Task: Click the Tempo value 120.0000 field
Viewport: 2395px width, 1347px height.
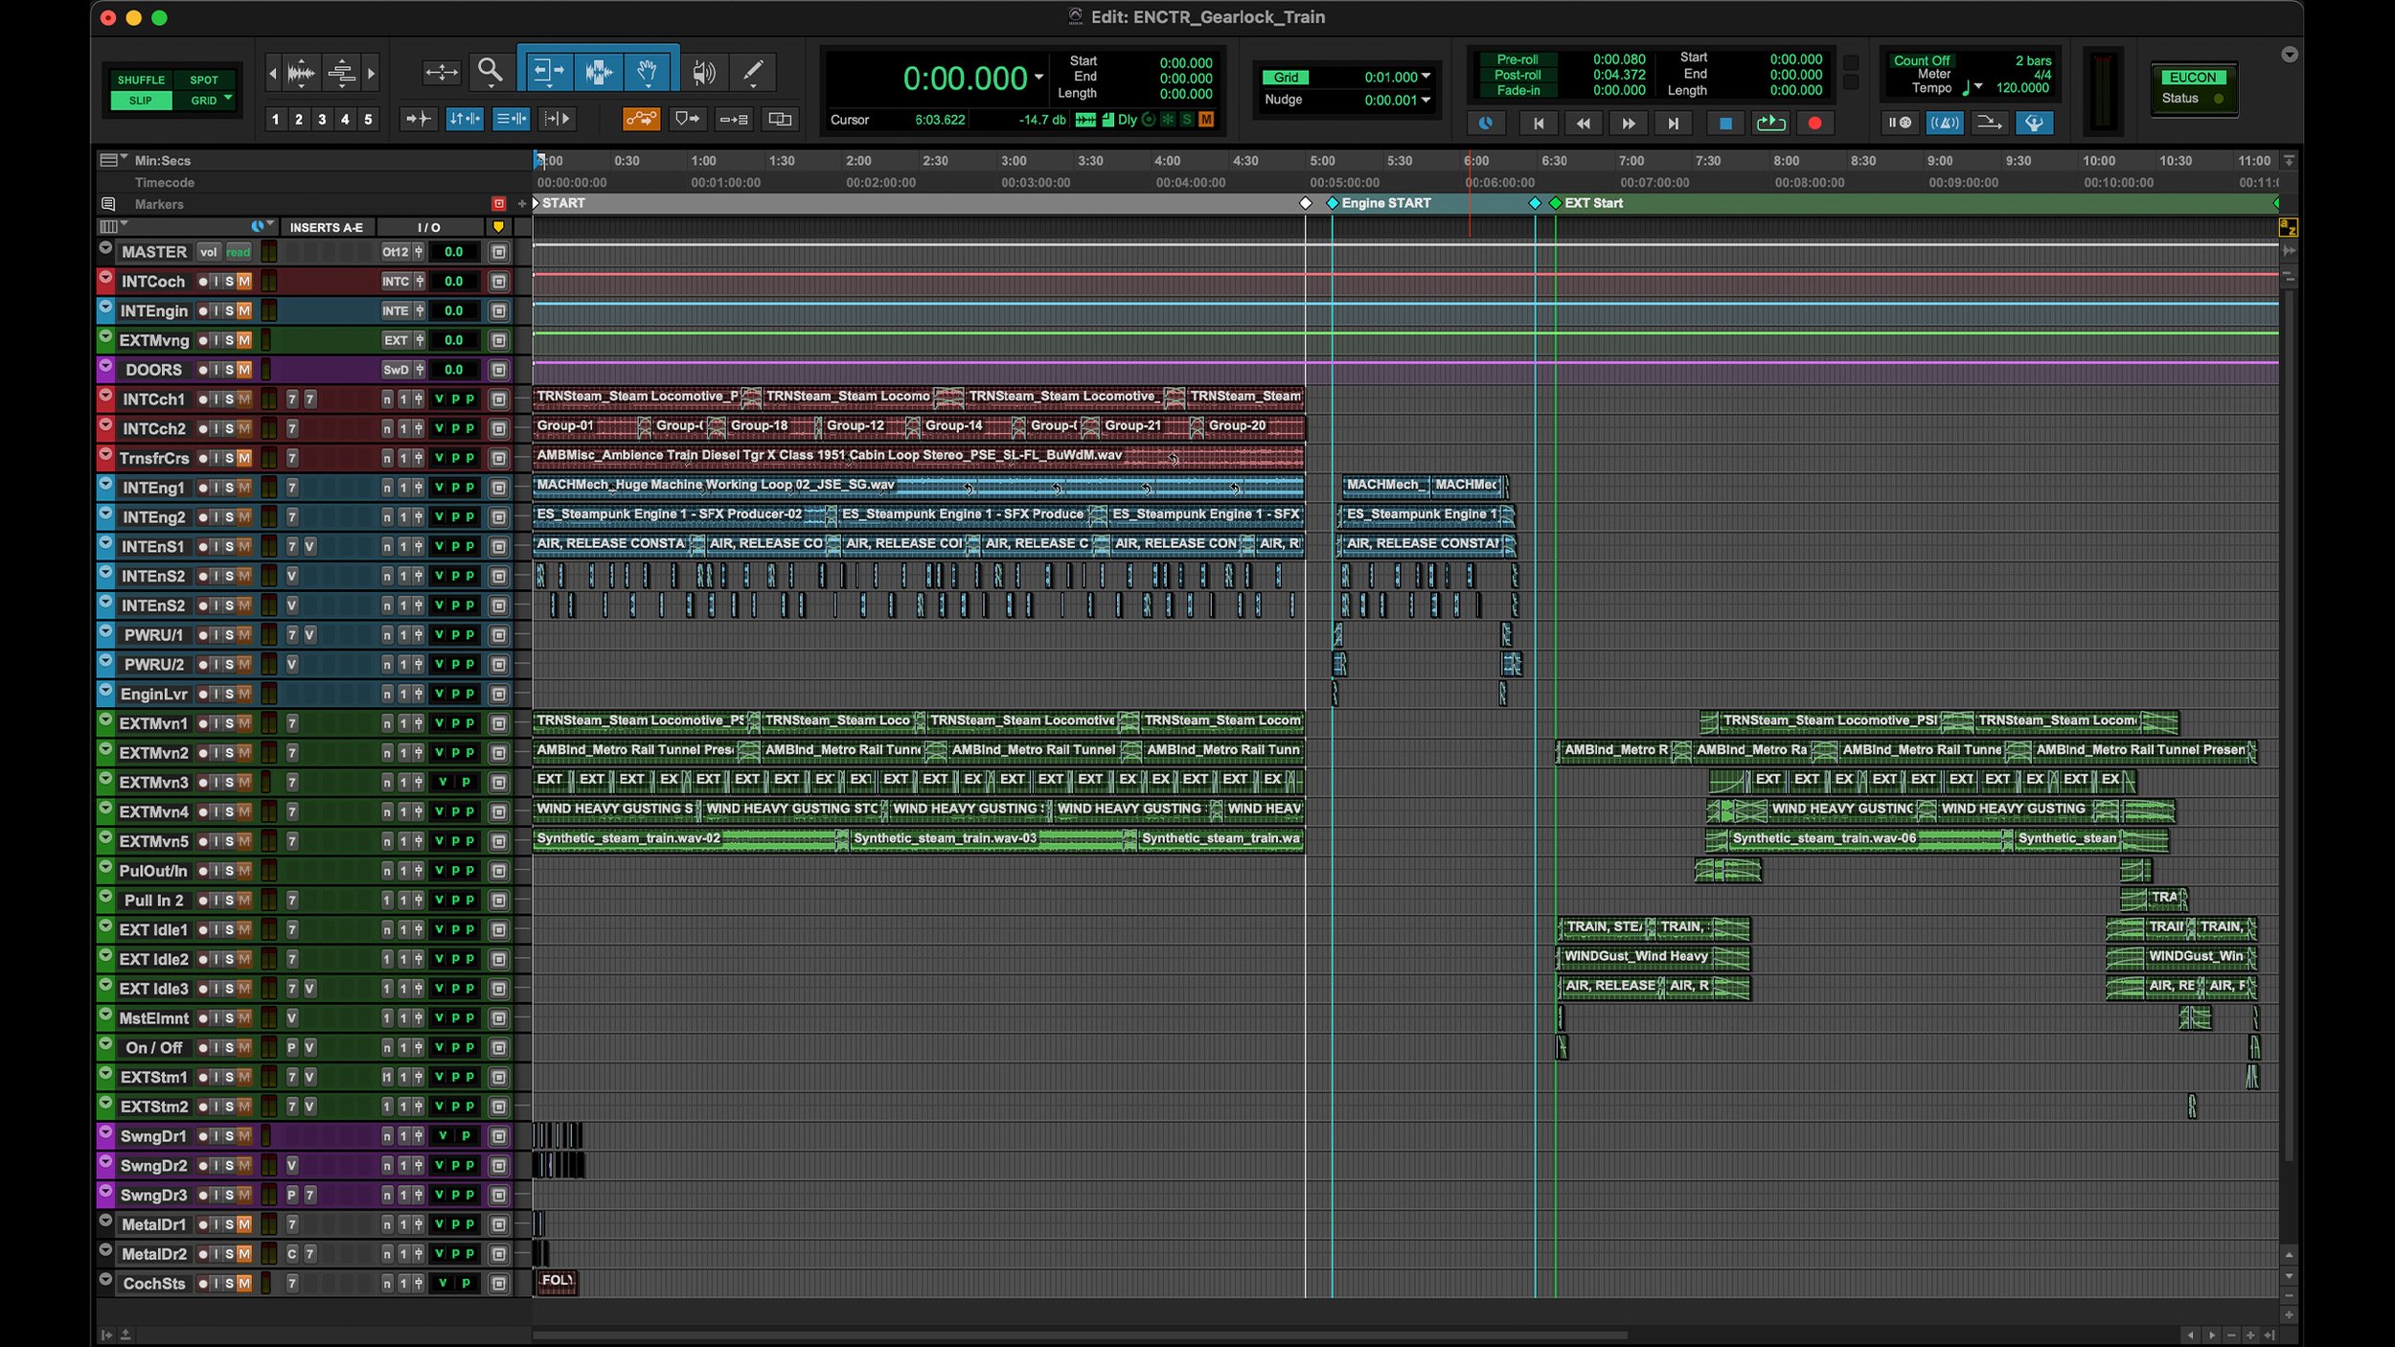Action: click(x=2022, y=87)
